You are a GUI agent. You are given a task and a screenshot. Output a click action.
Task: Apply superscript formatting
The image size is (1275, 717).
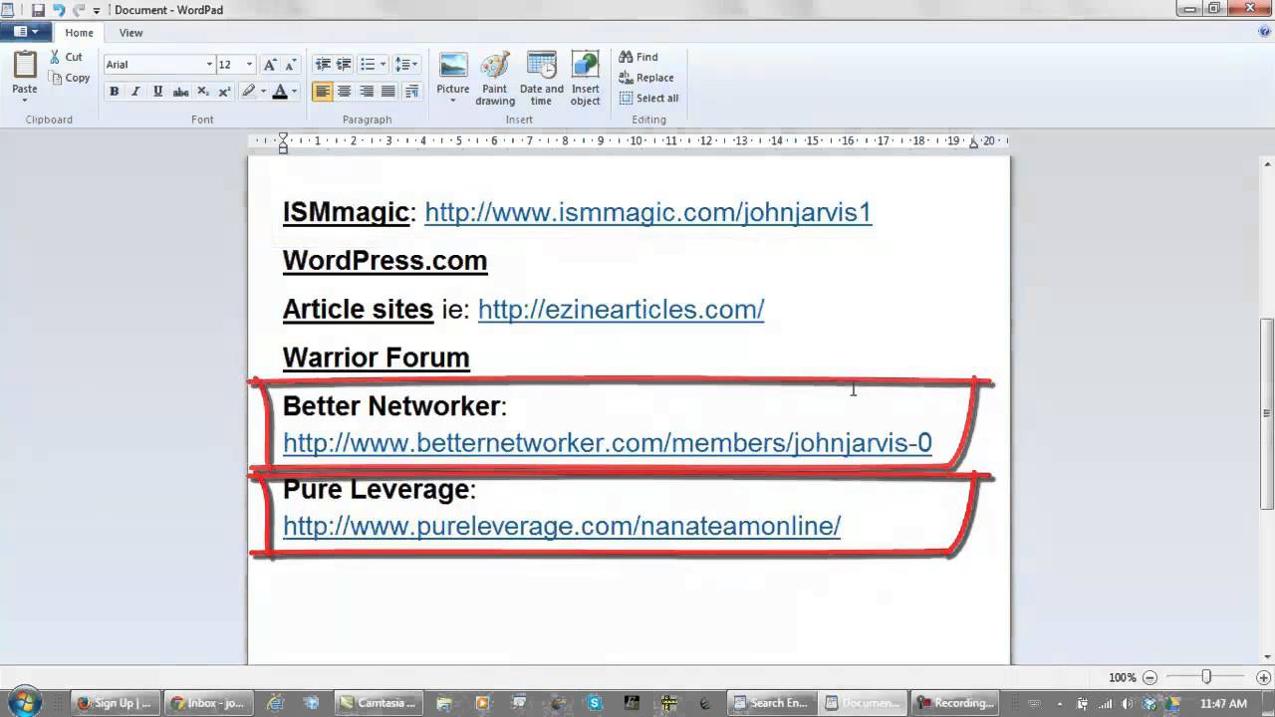[x=224, y=92]
